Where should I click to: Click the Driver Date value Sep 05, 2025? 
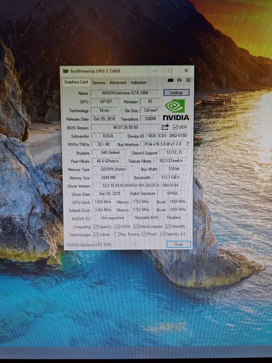(110, 193)
